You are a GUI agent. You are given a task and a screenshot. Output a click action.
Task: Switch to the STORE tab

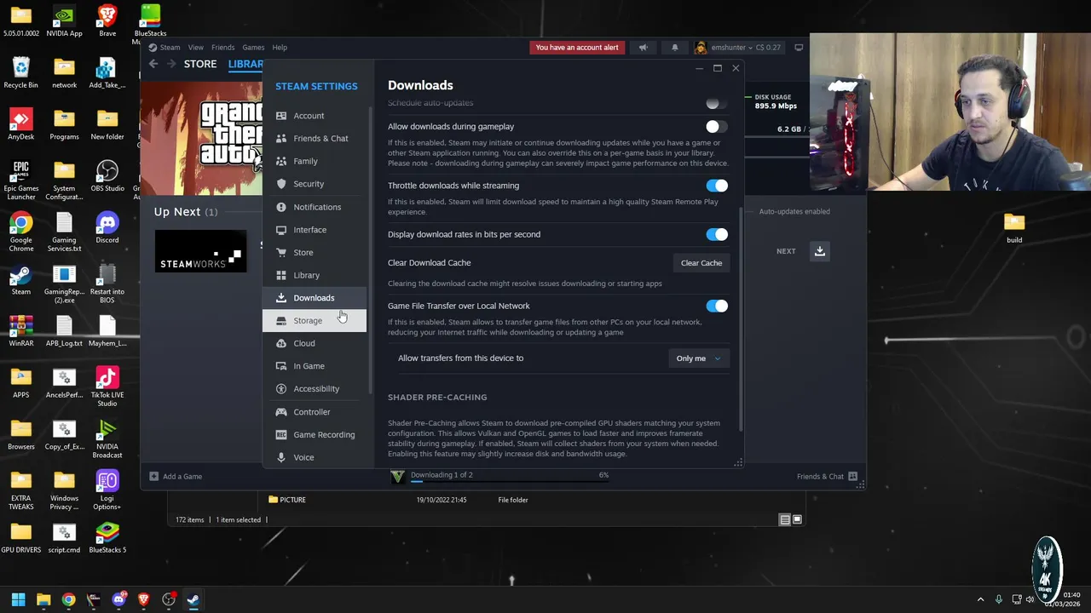pyautogui.click(x=200, y=64)
